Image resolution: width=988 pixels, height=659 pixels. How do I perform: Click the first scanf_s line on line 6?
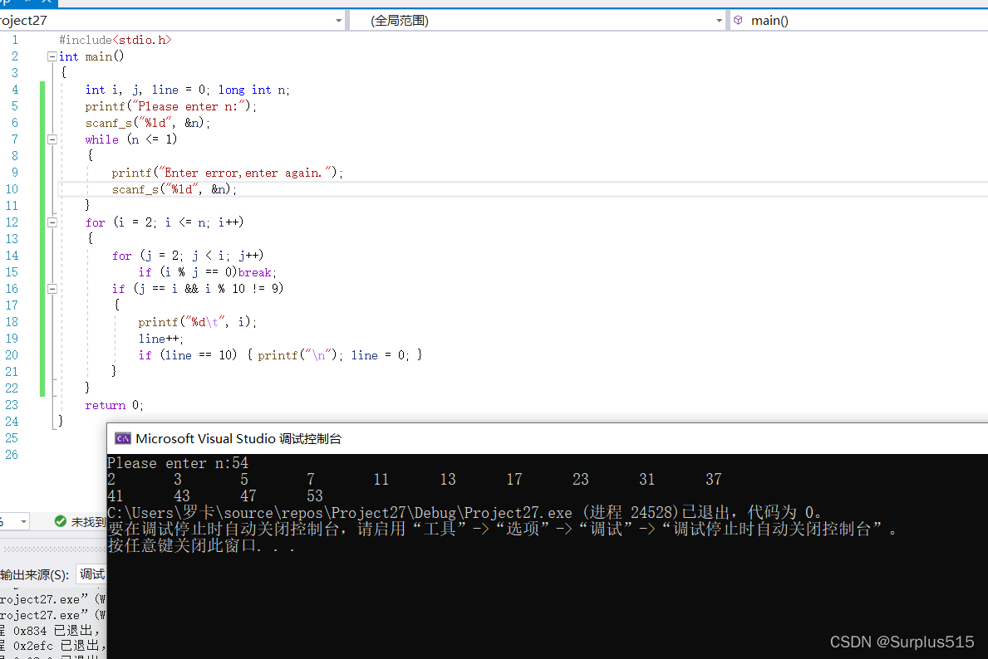pos(147,123)
